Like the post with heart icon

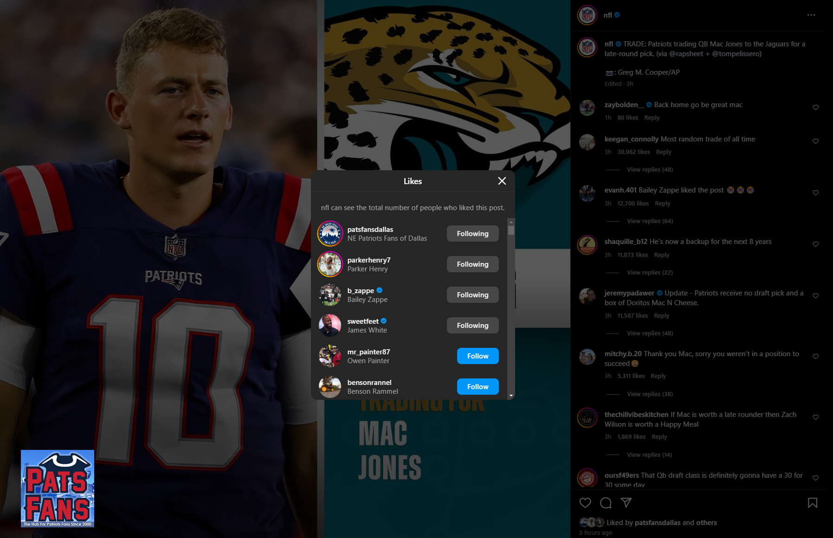point(585,503)
